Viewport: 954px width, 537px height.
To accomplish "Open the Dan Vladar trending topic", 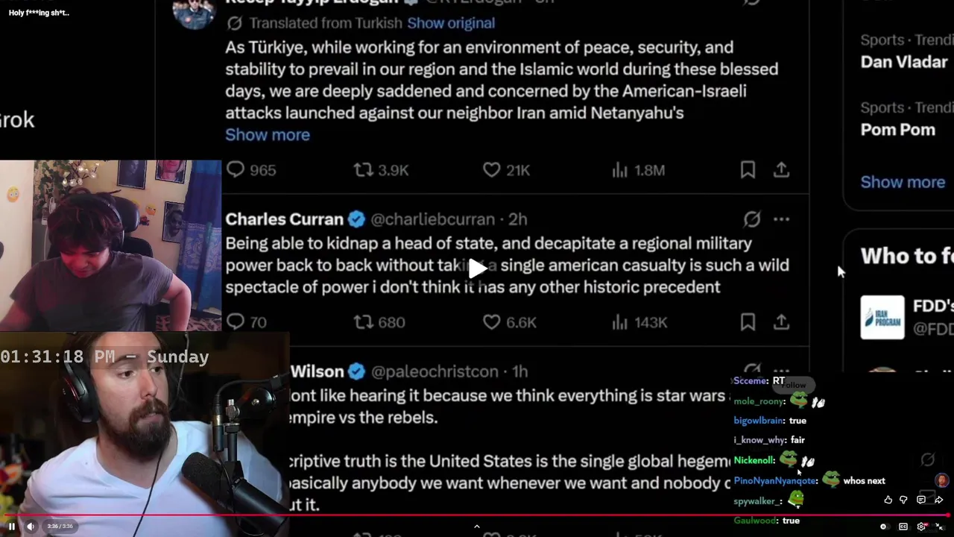I will pos(903,62).
